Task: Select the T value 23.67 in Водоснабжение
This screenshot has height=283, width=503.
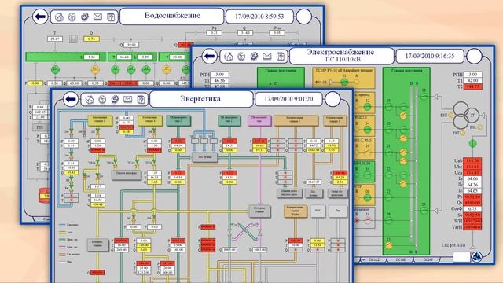Action: point(55,39)
